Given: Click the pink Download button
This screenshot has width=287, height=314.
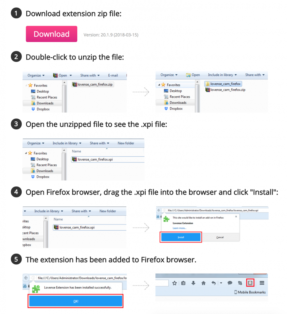Looking at the screenshot, I should point(52,34).
